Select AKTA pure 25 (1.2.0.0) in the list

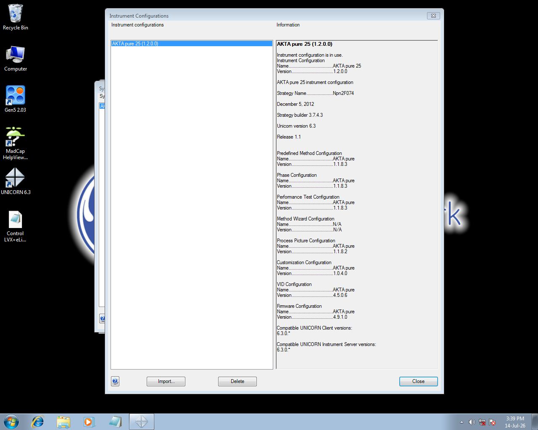click(192, 44)
